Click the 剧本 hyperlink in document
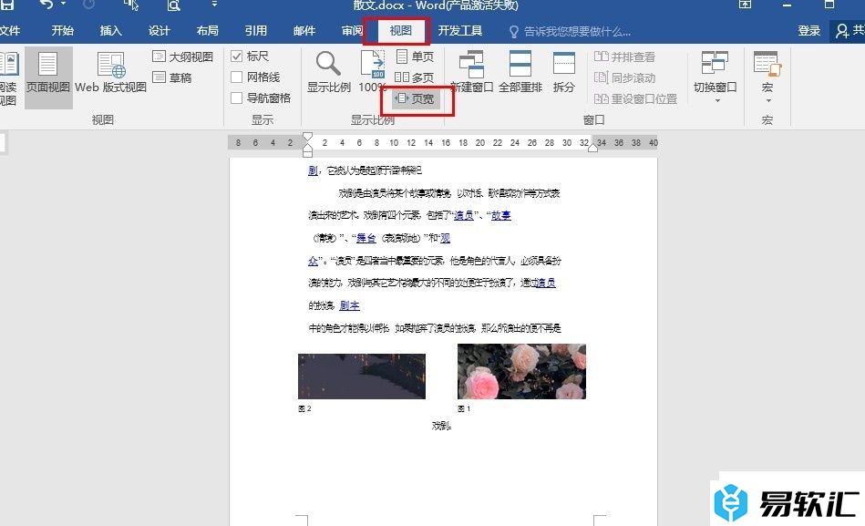 point(350,305)
